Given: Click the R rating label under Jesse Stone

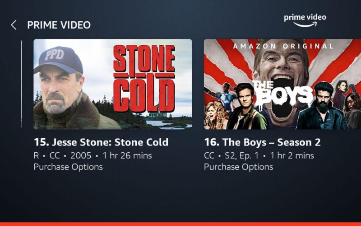Looking at the screenshot, I should 37,155.
